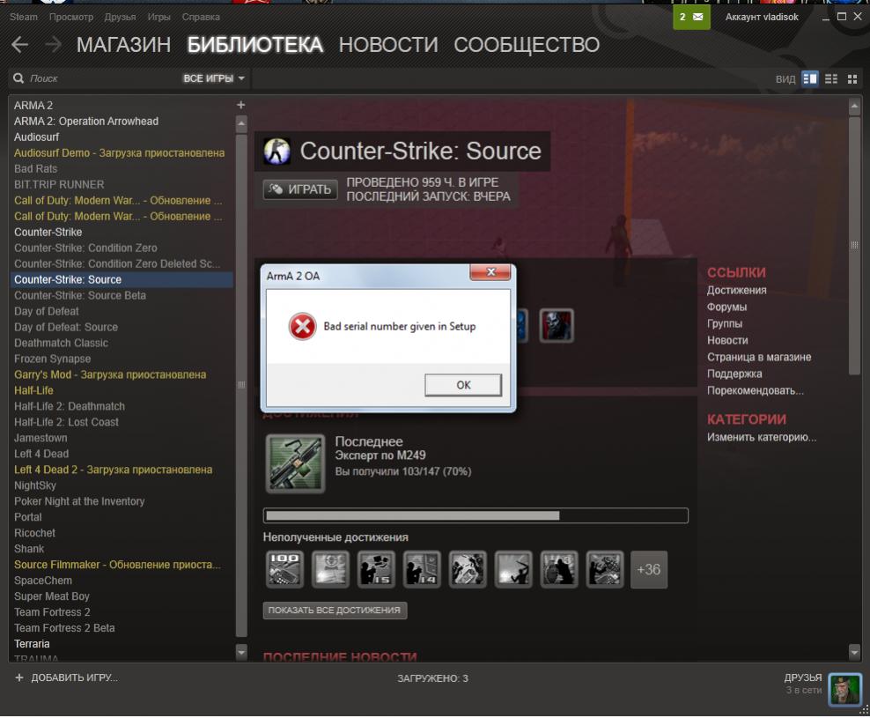Viewport: 870px width, 718px height.
Task: View the sixth locked achievement icon
Action: pyautogui.click(x=513, y=569)
